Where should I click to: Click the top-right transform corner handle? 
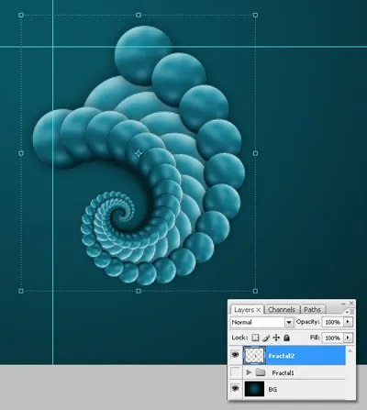point(255,15)
